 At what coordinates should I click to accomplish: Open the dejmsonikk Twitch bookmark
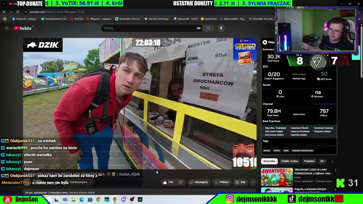tap(186, 19)
